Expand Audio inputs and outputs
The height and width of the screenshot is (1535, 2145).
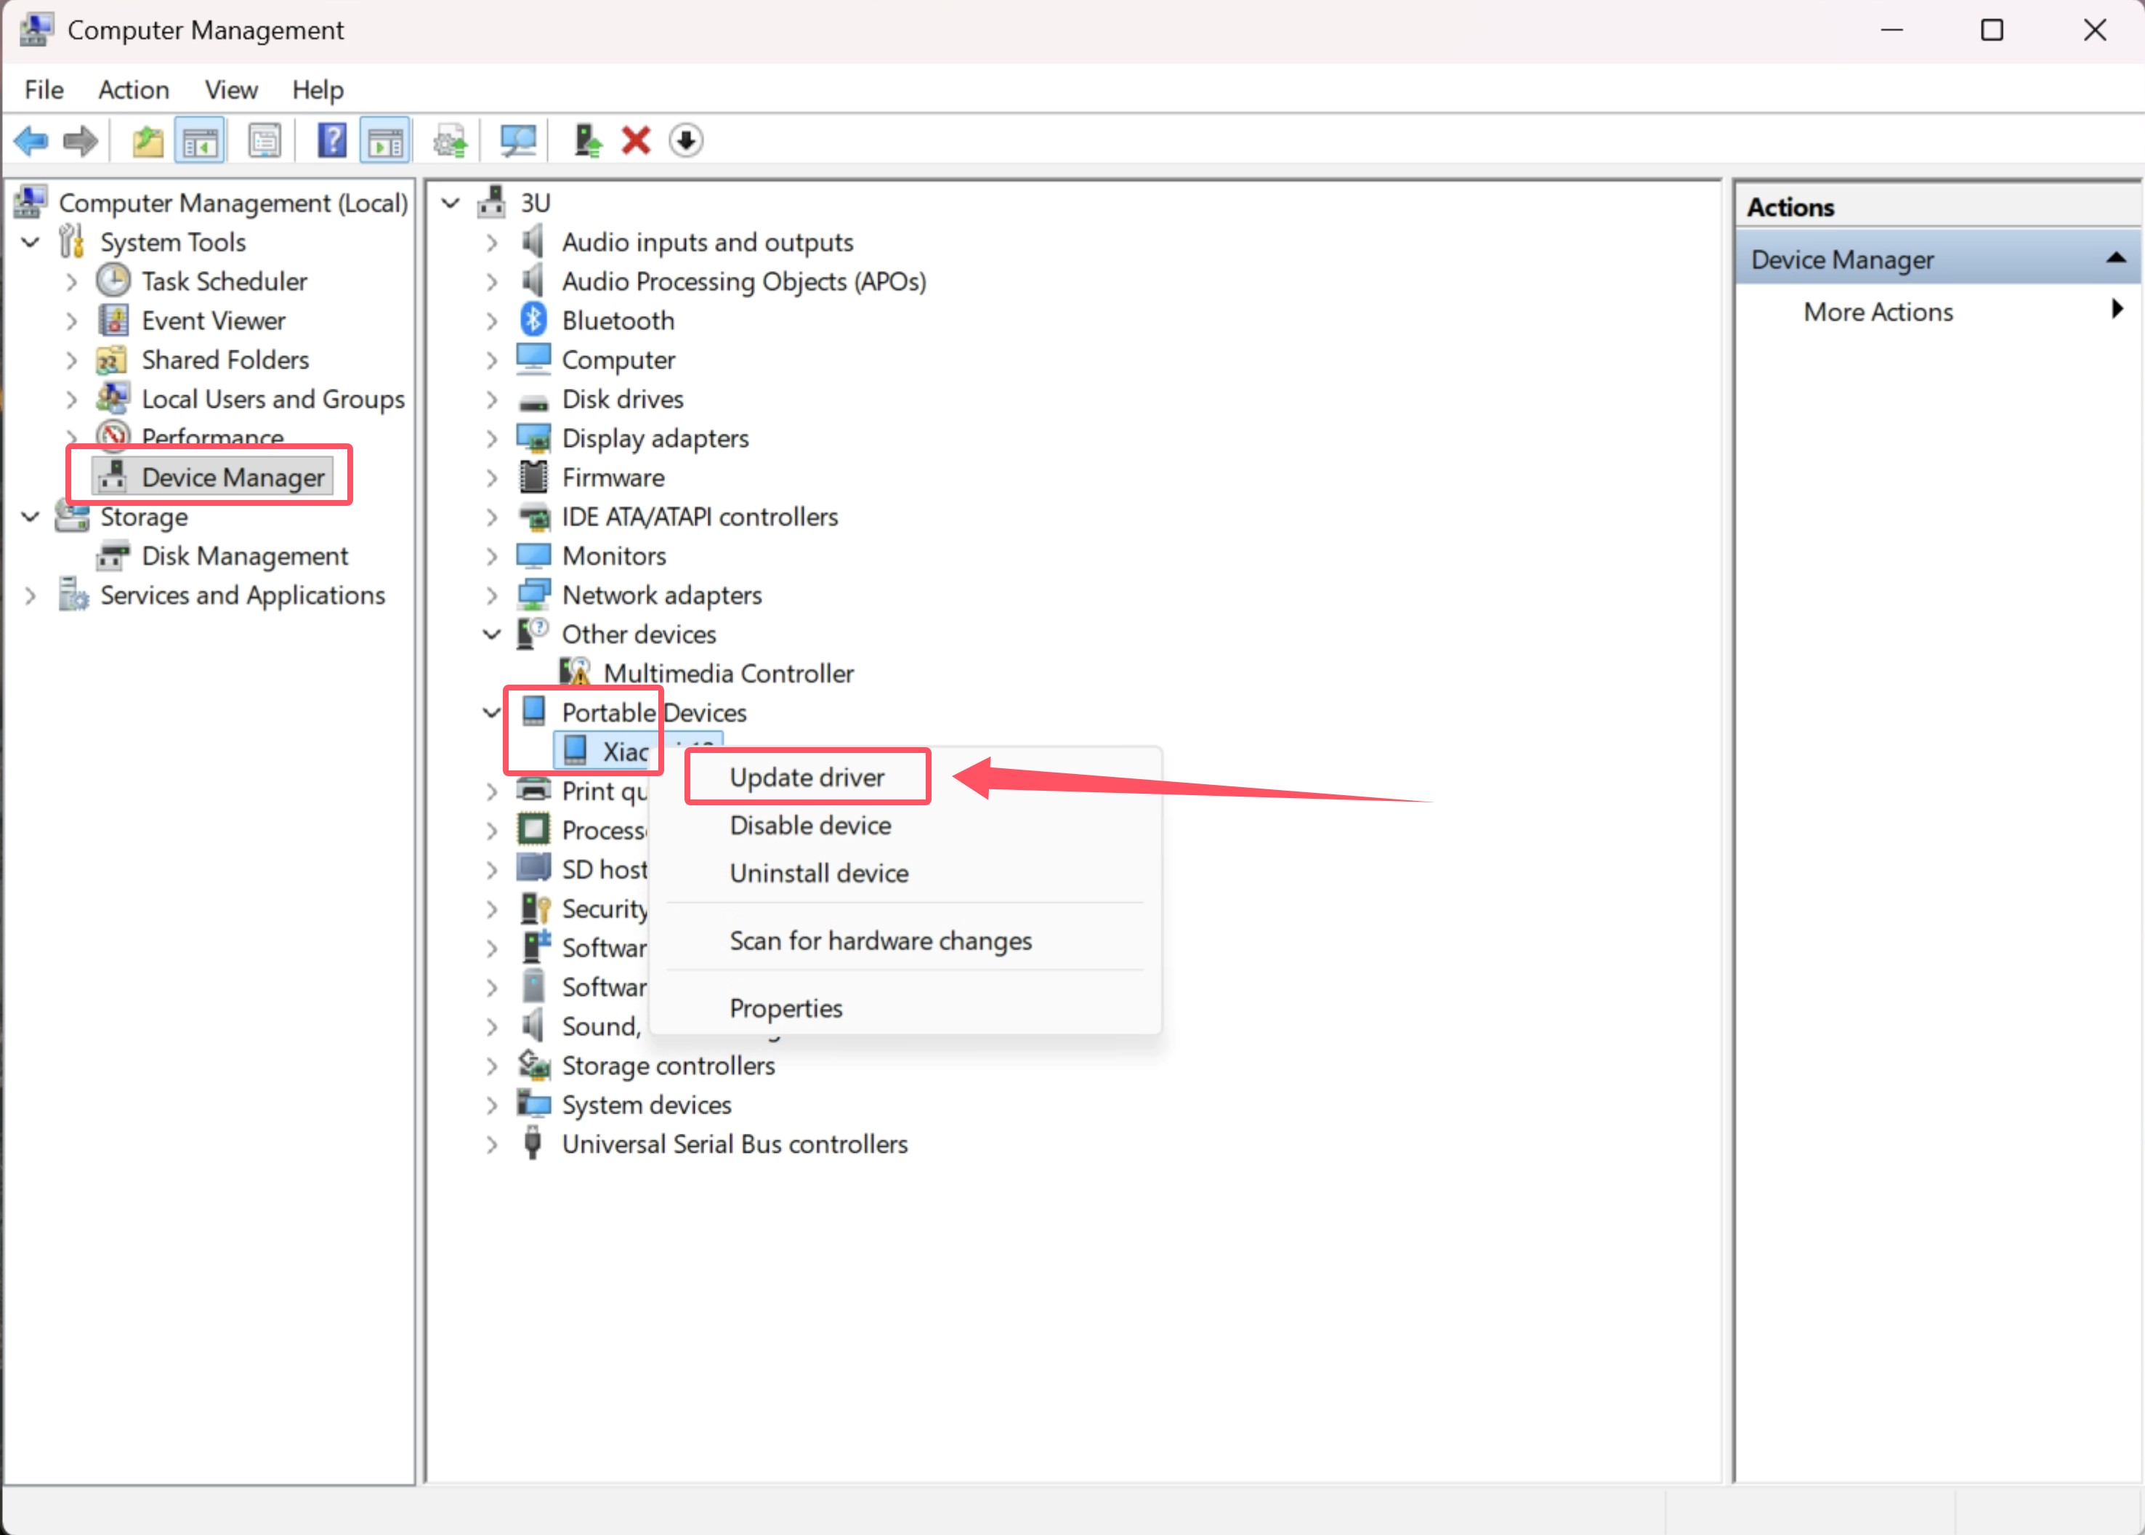tap(491, 243)
